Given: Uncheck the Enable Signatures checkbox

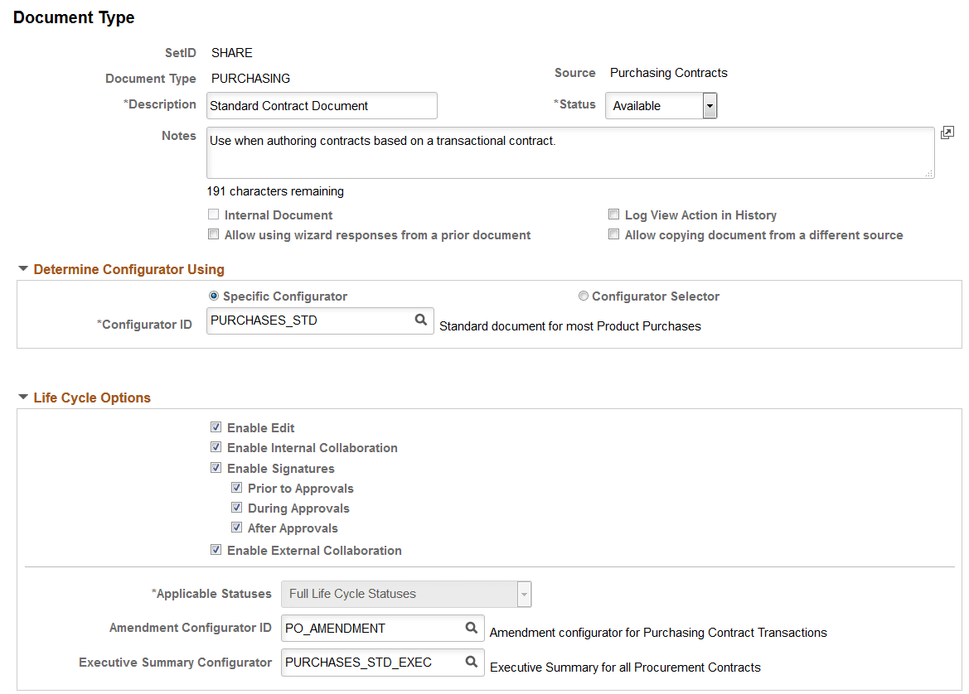Looking at the screenshot, I should (216, 467).
